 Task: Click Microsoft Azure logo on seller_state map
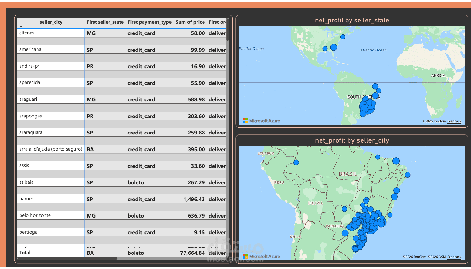pos(261,121)
